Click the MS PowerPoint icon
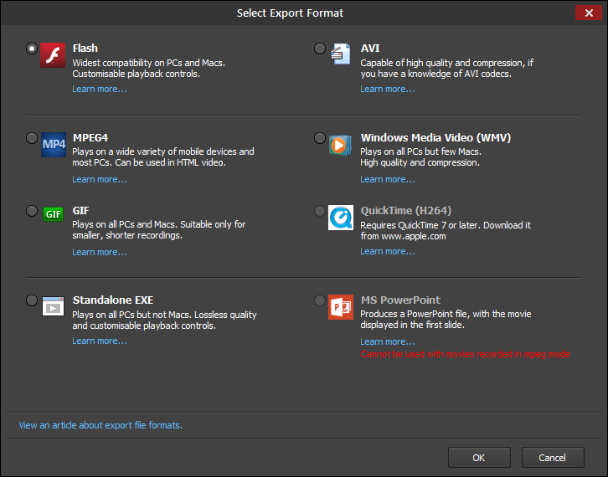608x477 pixels. pyautogui.click(x=340, y=305)
